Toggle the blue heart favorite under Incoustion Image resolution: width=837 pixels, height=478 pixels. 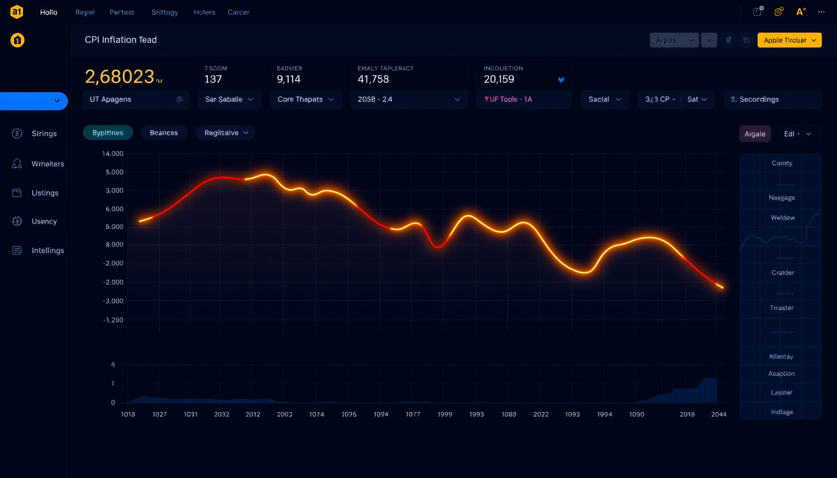point(561,80)
